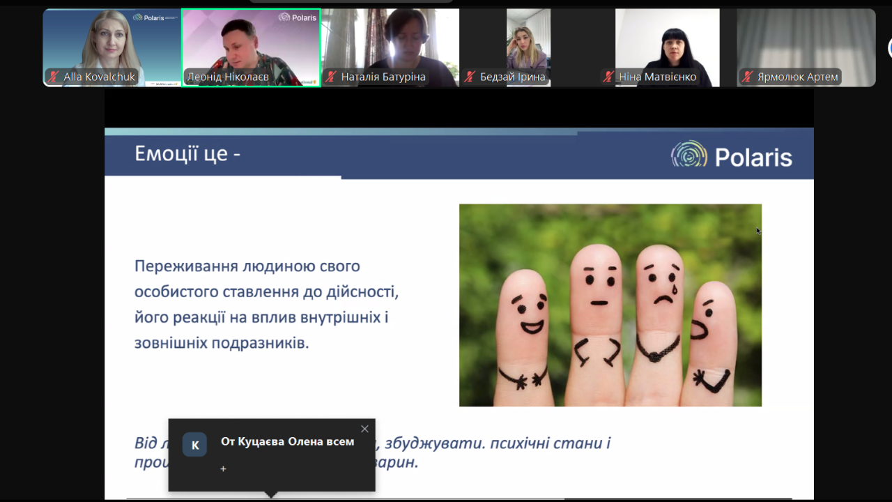This screenshot has width=892, height=502.
Task: Click Ярмолюк Артем's muted microphone icon
Action: 748,77
